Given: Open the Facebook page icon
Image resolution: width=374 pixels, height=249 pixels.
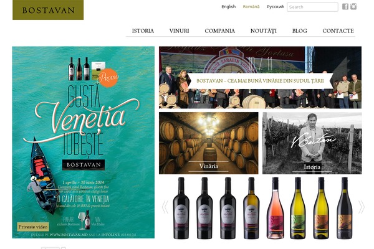Looking at the screenshot, I should (x=345, y=7).
